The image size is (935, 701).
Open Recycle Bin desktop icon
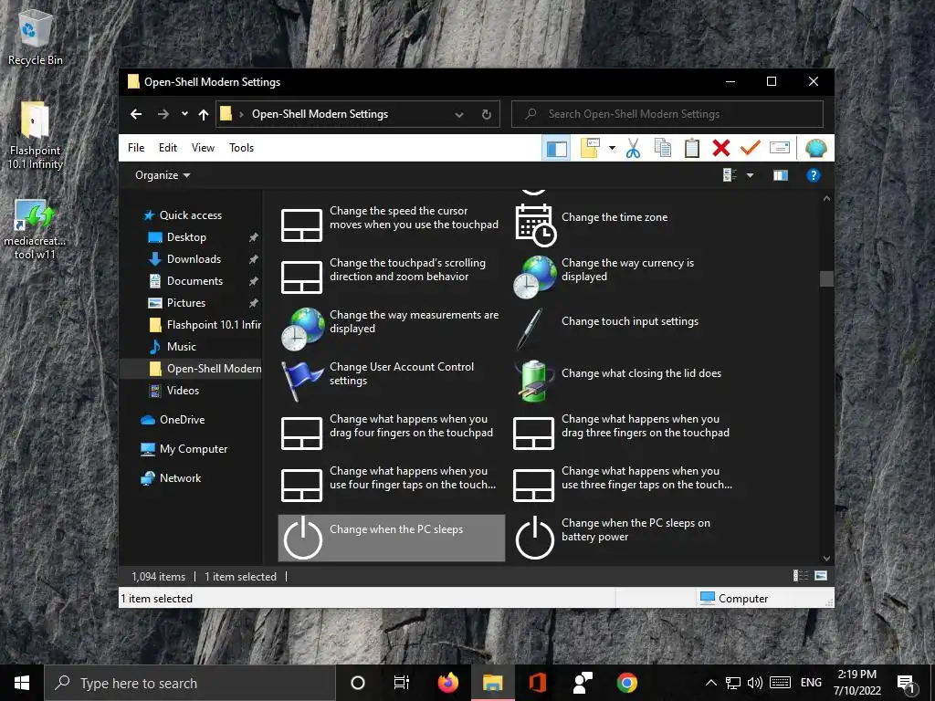point(36,37)
